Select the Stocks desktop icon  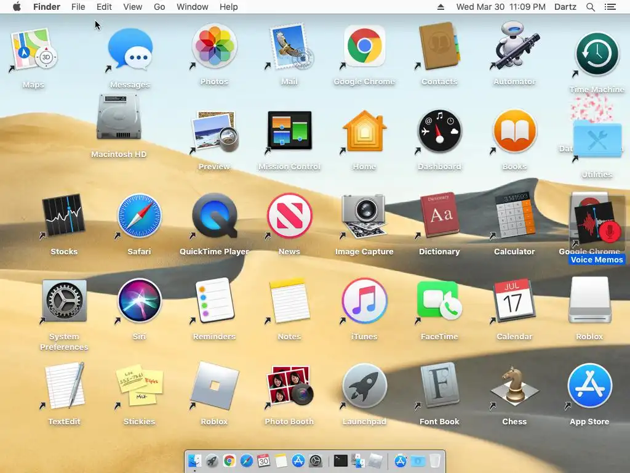click(64, 216)
